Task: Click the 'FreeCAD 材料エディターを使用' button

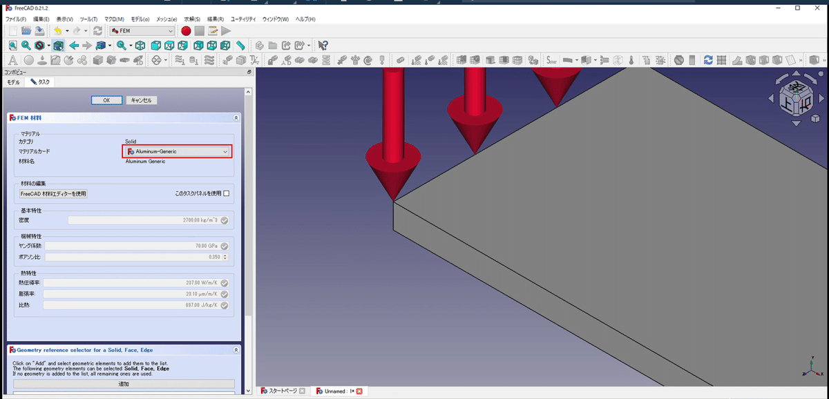Action: [53, 194]
